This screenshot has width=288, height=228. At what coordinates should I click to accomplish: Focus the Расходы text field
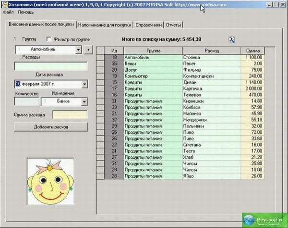pyautogui.click(x=51, y=66)
